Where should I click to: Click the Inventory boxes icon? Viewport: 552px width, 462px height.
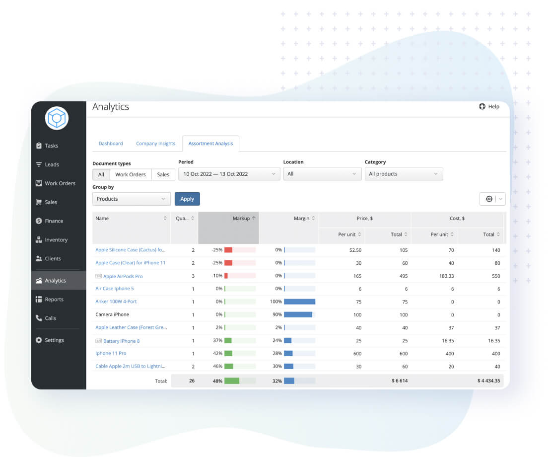click(x=39, y=240)
